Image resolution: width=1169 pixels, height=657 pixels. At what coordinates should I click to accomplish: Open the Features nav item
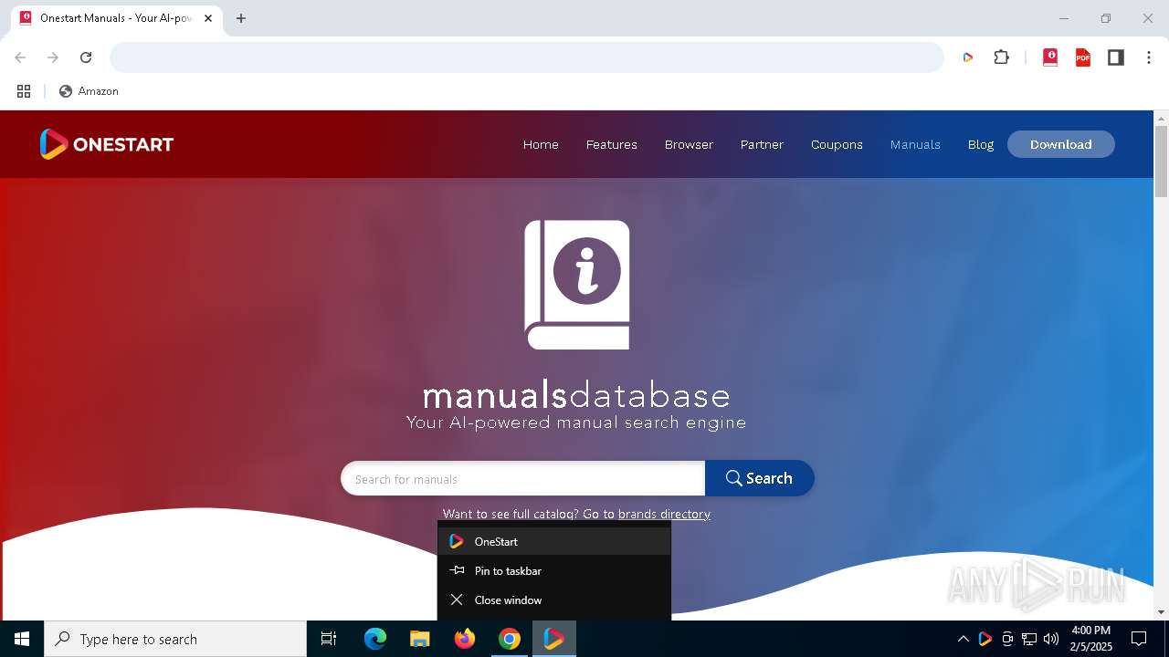(612, 144)
